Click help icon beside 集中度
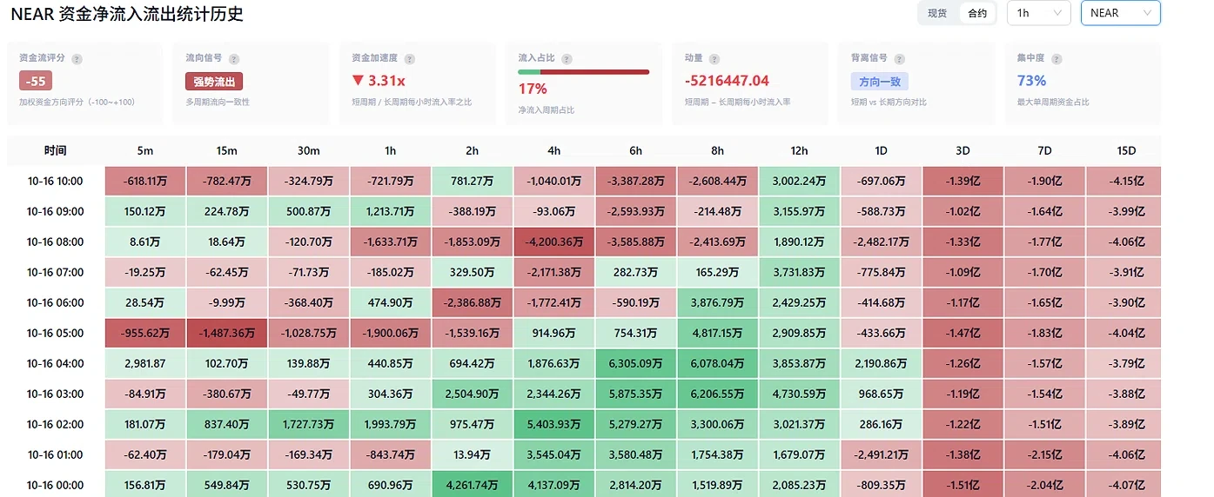Image resolution: width=1214 pixels, height=497 pixels. coord(1055,59)
